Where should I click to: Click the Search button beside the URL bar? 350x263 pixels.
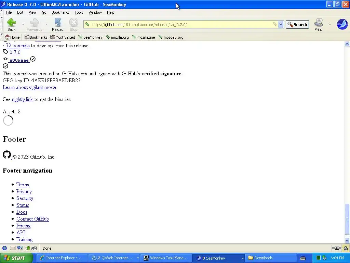pos(297,24)
